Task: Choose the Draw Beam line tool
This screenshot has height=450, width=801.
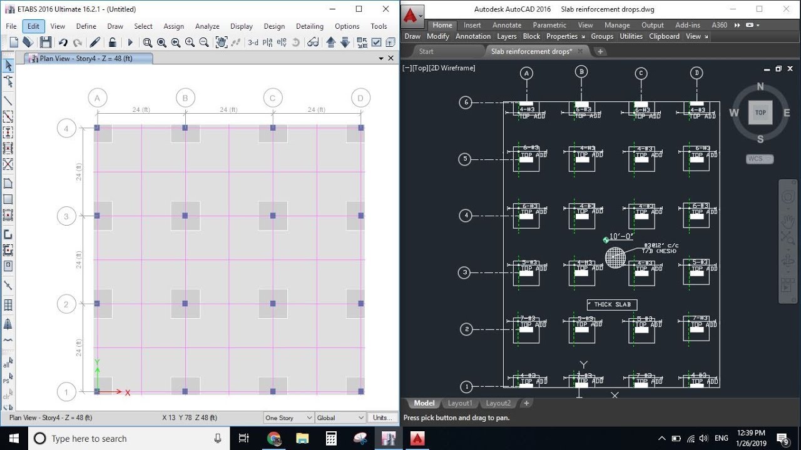Action: (8, 101)
